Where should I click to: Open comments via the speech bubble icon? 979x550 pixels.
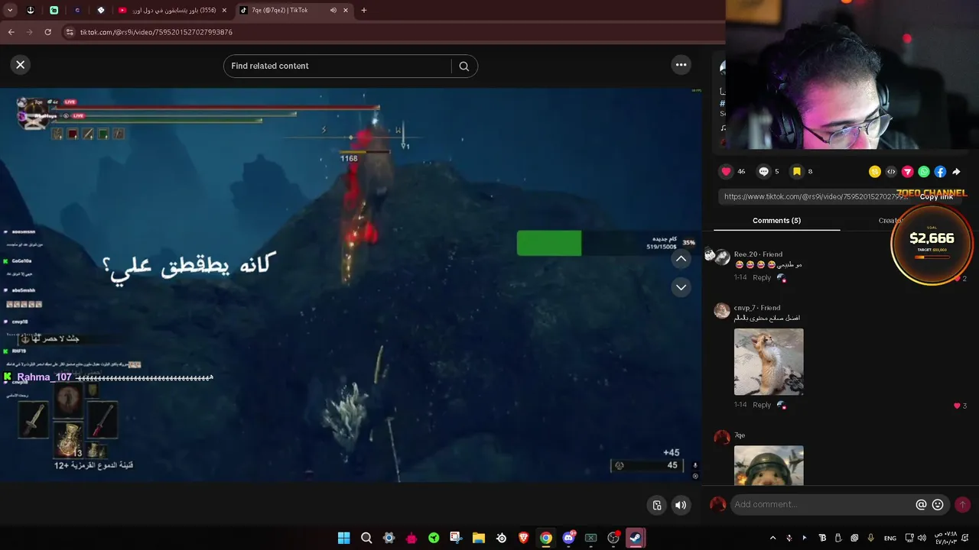pos(763,172)
